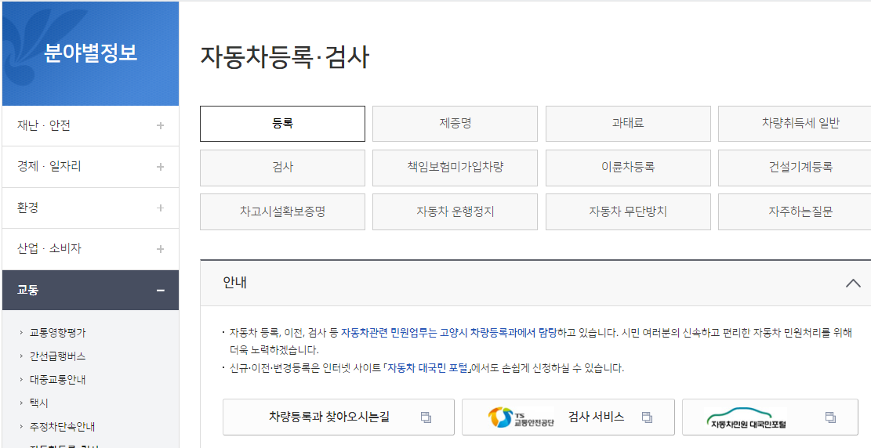
Task: Expand the 환경 menu plus icon
Action: (160, 208)
